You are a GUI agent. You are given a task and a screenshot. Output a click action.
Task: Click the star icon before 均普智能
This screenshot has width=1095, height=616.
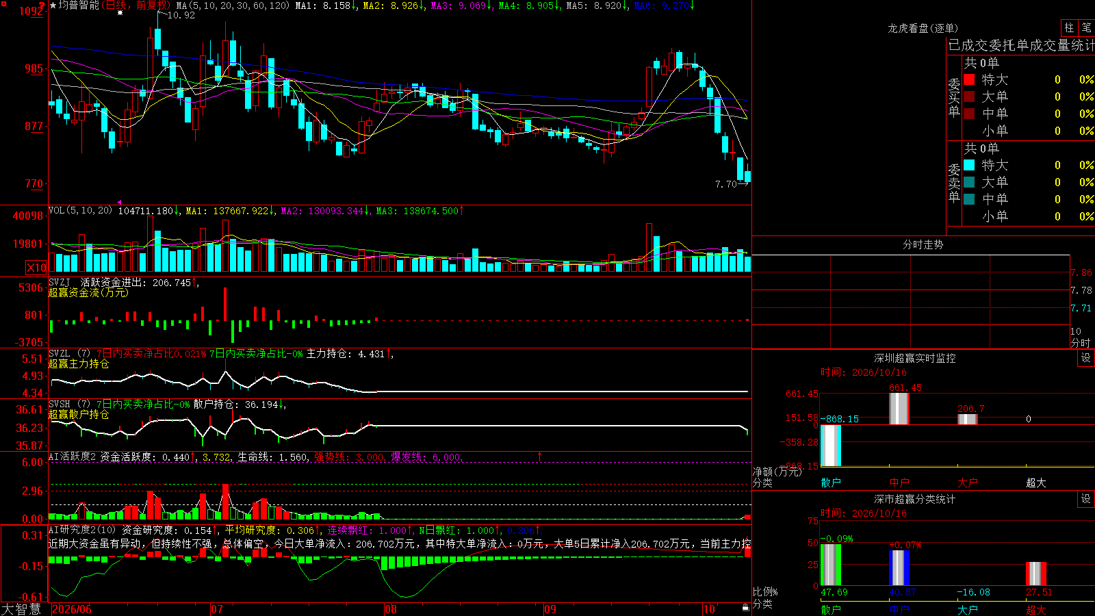[53, 5]
